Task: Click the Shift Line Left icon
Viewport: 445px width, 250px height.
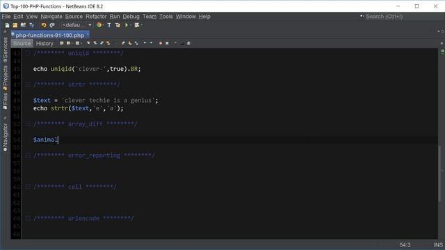Action: [145, 43]
